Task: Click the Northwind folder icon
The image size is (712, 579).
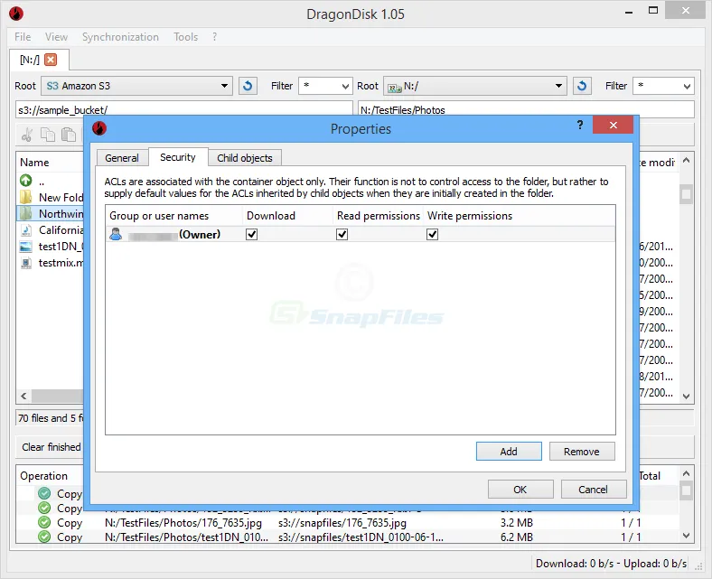Action: [26, 213]
